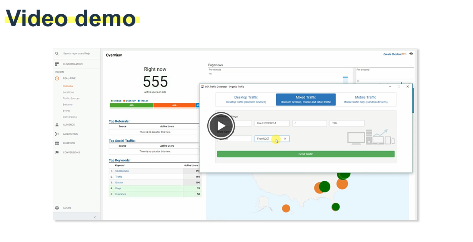Click the Pageviews chart title
This screenshot has width=473, height=242.
coord(215,65)
